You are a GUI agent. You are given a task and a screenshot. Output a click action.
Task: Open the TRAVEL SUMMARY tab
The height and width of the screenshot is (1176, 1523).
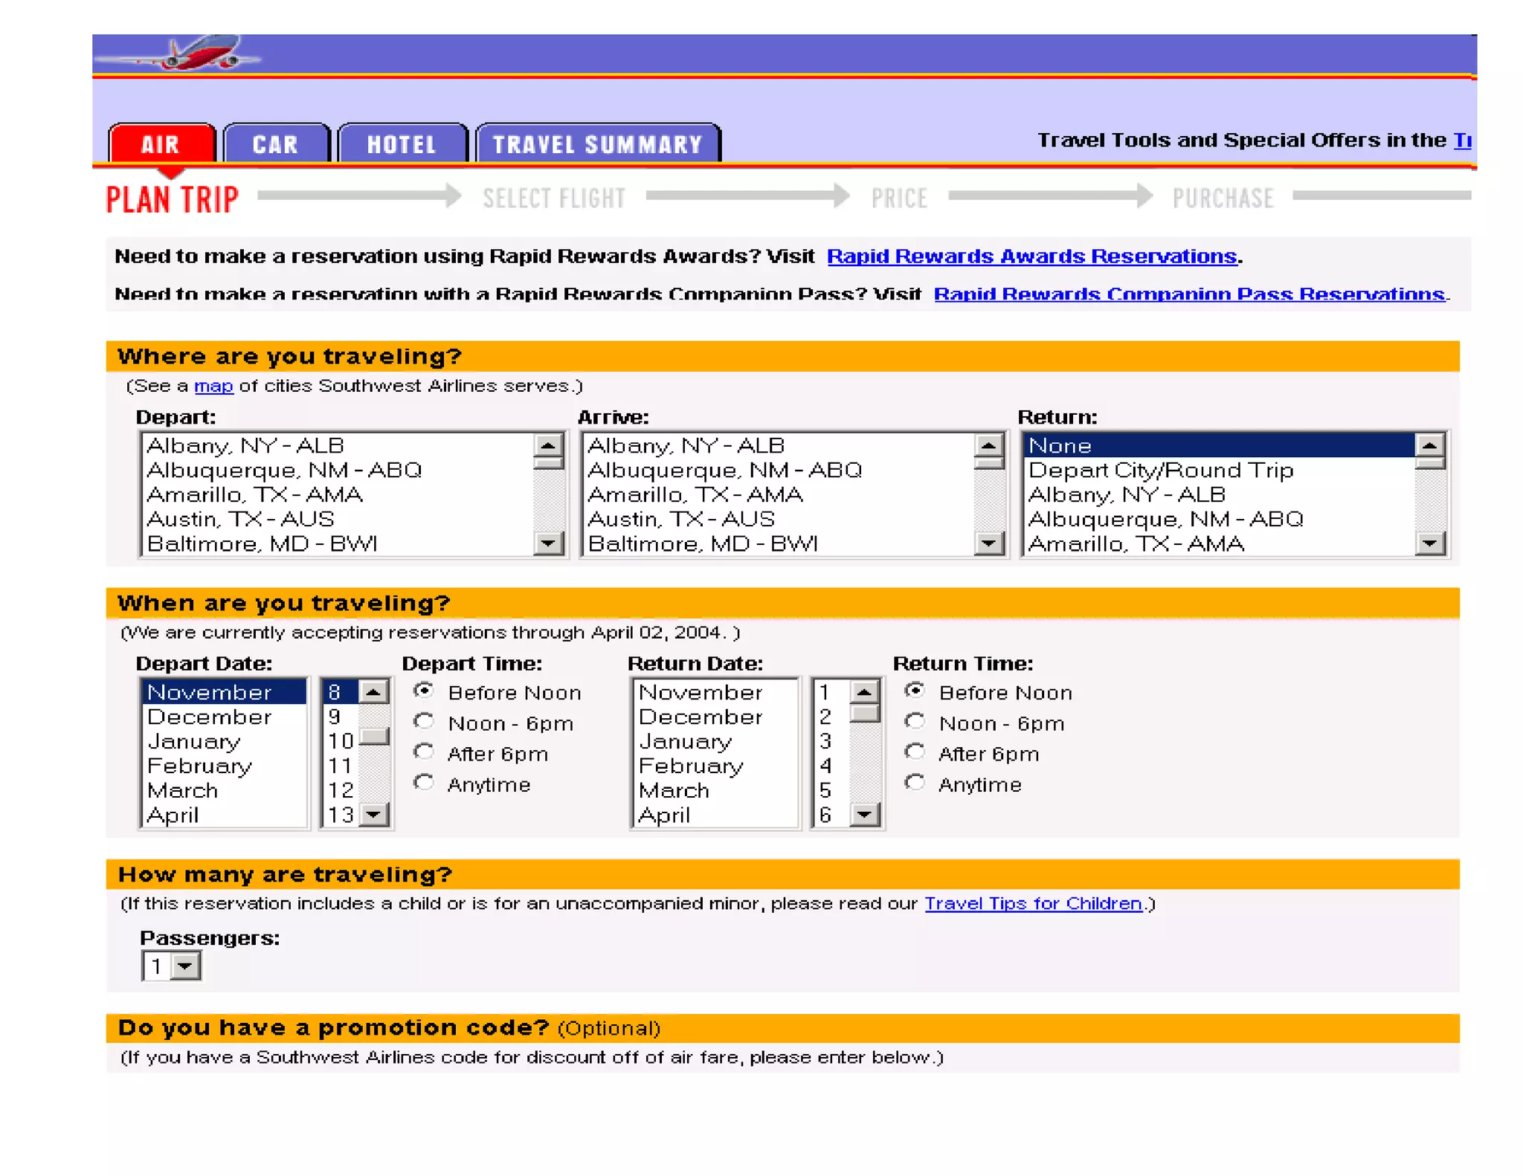click(597, 144)
